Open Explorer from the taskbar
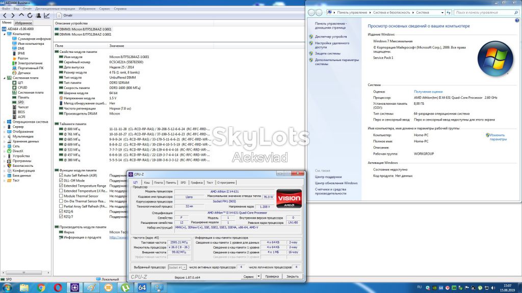The image size is (522, 293). pyautogui.click(x=24, y=288)
